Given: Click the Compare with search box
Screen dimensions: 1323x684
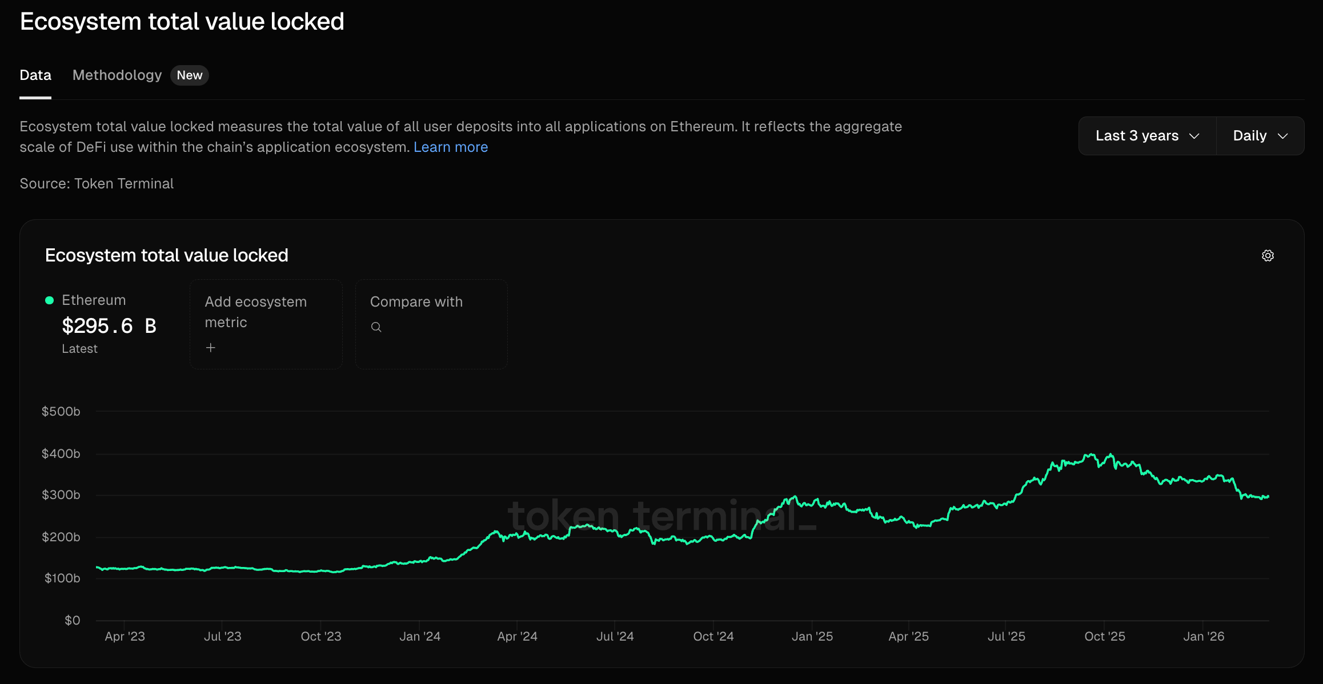Looking at the screenshot, I should pyautogui.click(x=431, y=324).
